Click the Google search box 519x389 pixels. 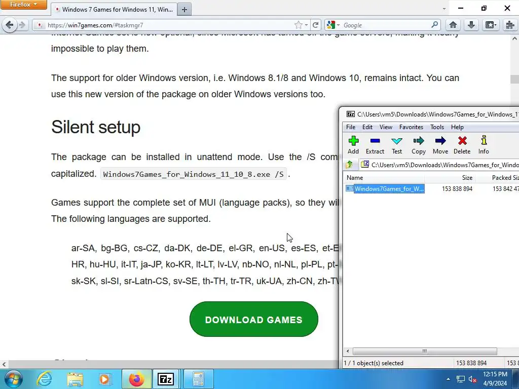coord(386,25)
